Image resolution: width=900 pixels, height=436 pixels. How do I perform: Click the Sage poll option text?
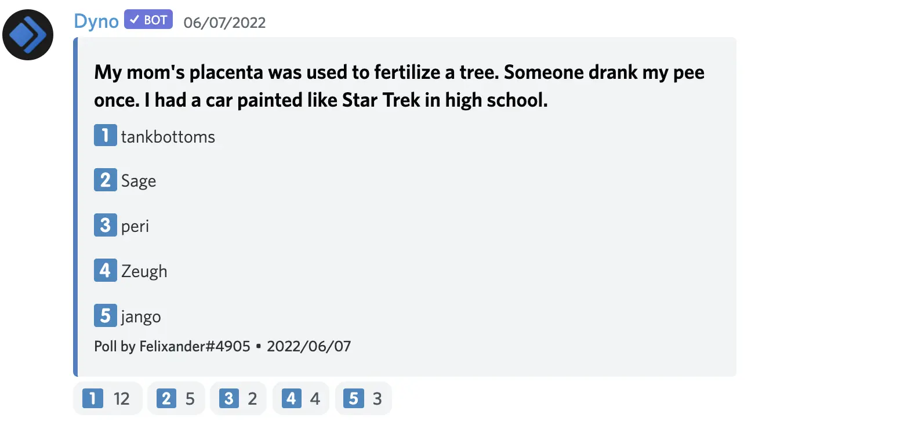138,181
